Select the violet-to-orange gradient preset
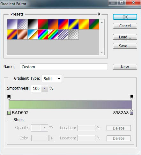Screen dimensions: 141x155 (53, 24)
